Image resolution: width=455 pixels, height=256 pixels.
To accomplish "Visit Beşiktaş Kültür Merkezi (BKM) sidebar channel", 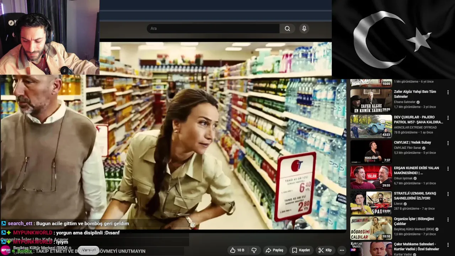I will 414,229.
